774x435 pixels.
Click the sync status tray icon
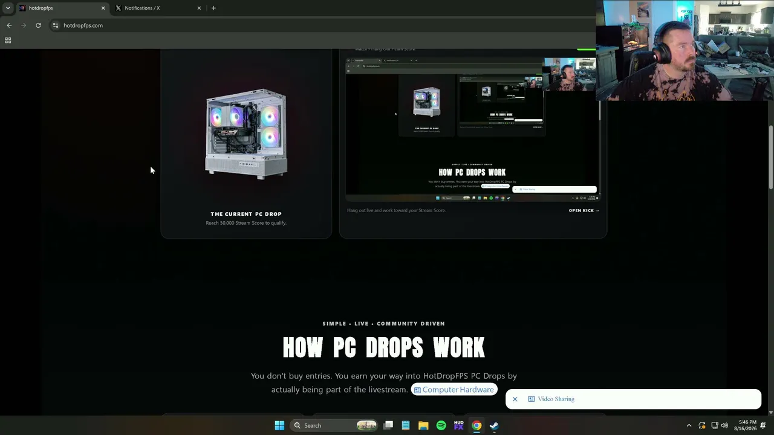pos(702,425)
